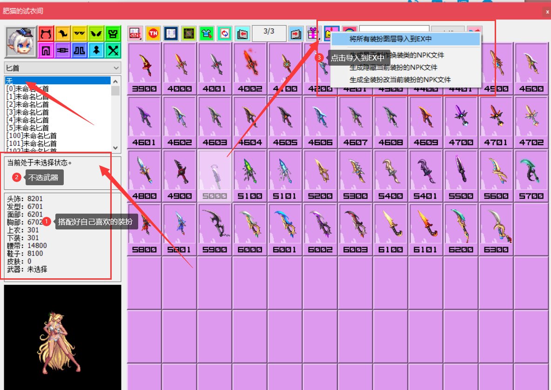This screenshot has height=390, width=551.
Task: Pick dagger thumbnail 6001
Action: coord(285,230)
